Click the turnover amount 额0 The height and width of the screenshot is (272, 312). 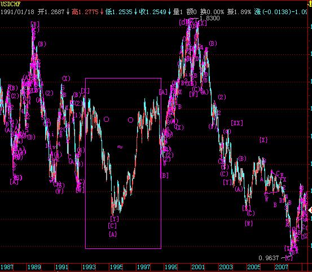tap(191, 12)
